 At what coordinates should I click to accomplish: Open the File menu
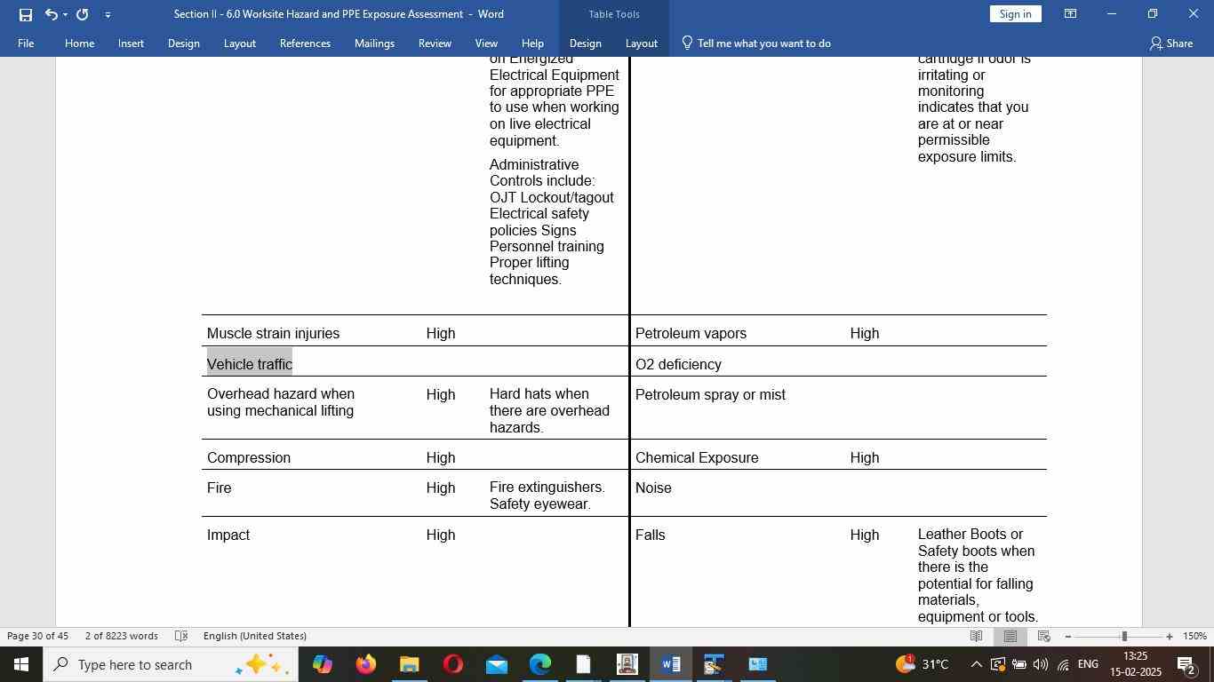(26, 43)
